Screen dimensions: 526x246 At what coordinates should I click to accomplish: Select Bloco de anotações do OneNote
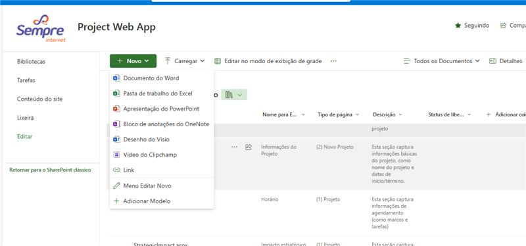click(x=162, y=124)
